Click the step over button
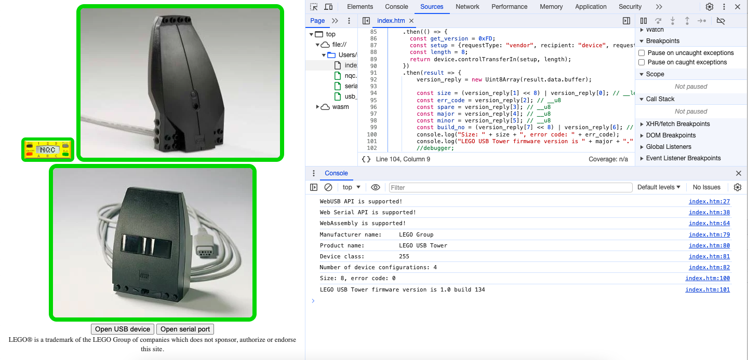This screenshot has width=748, height=360. pos(658,21)
